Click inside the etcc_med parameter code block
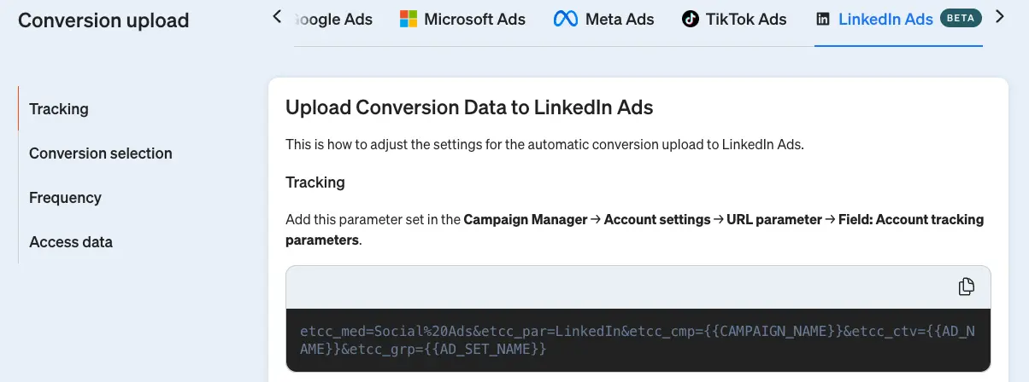1029x382 pixels. tap(637, 340)
